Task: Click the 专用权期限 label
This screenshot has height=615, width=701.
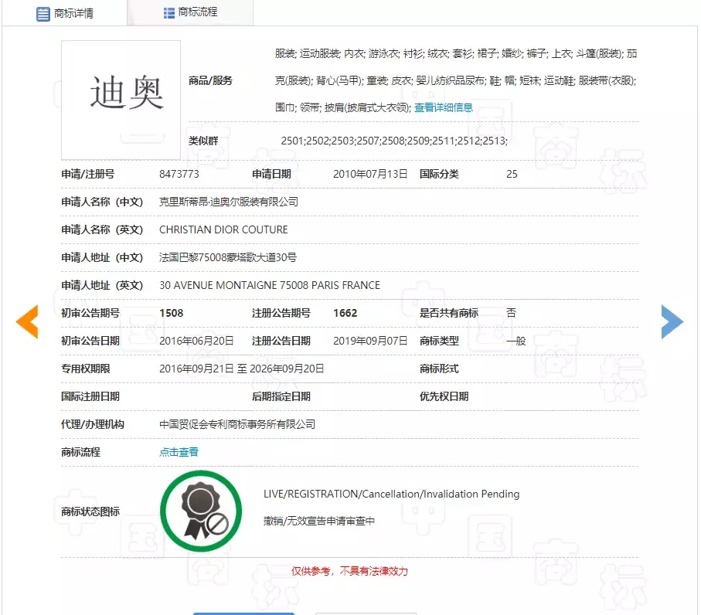Action: point(85,369)
